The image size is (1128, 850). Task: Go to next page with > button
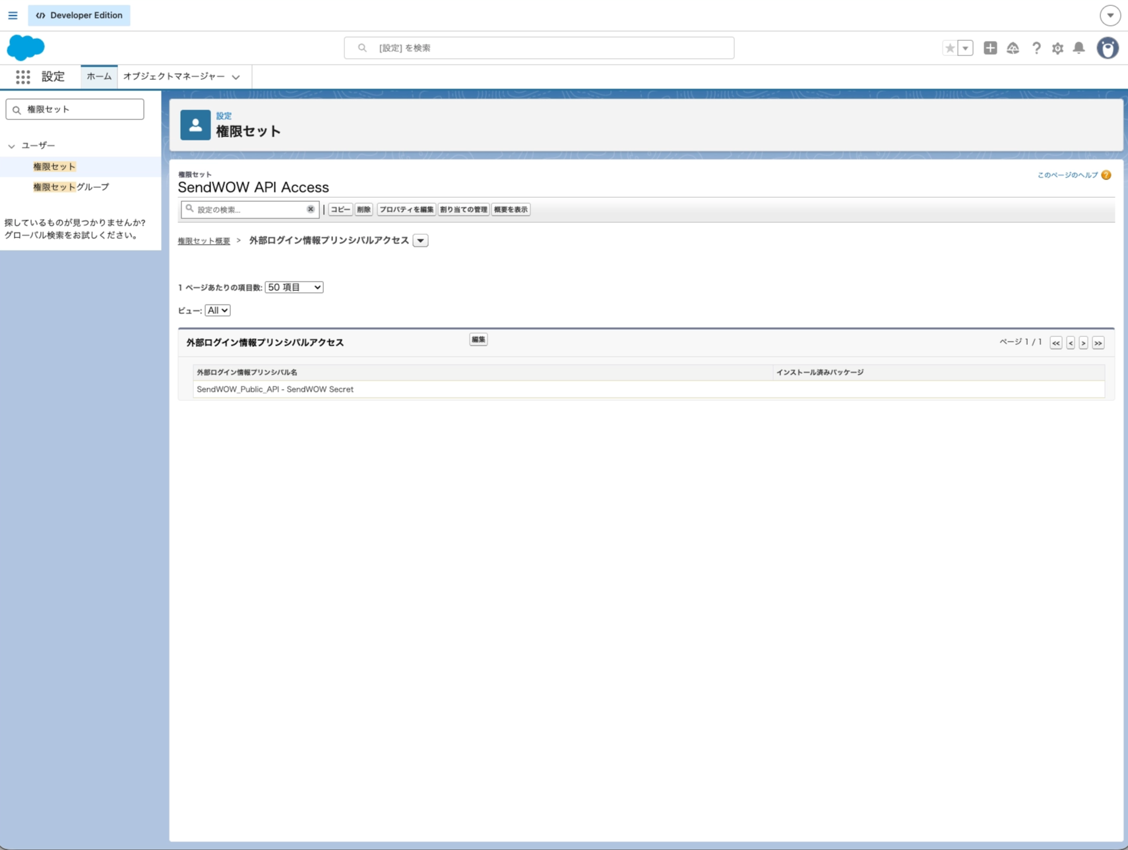pos(1083,343)
